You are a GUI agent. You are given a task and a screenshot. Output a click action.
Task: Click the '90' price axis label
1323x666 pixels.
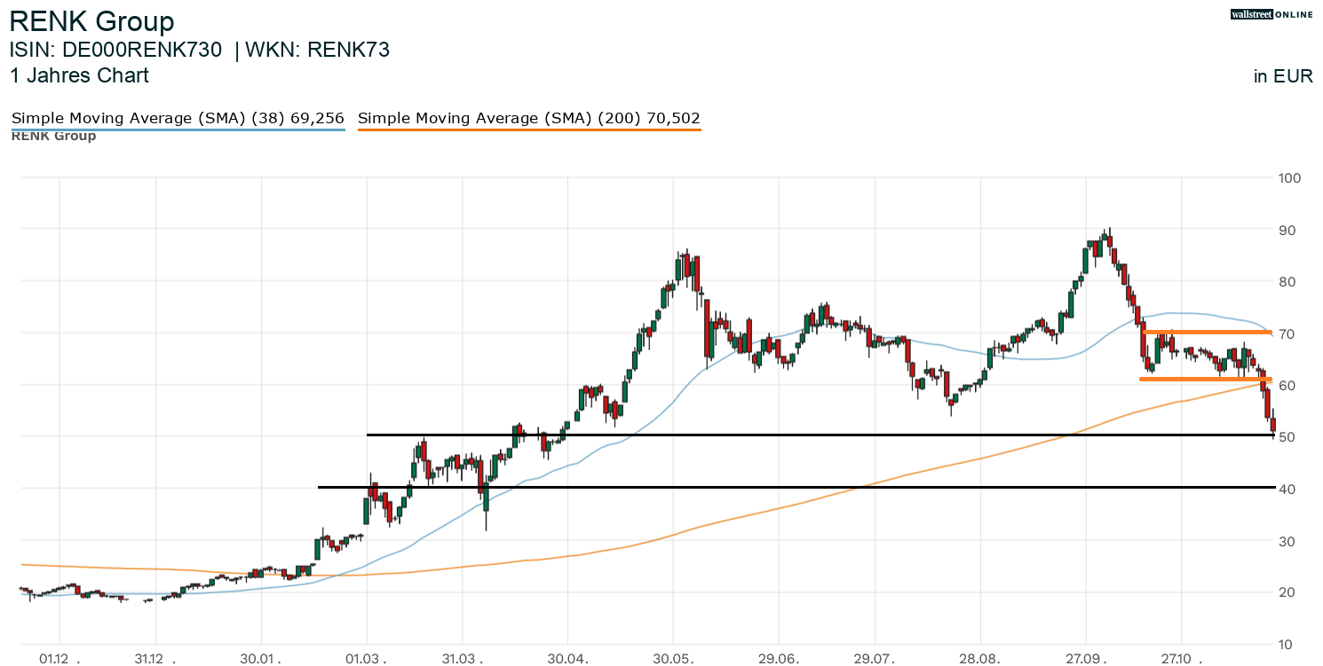(1287, 231)
